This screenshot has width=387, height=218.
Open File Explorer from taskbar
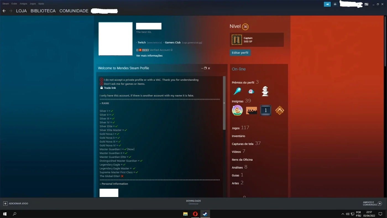(185, 214)
